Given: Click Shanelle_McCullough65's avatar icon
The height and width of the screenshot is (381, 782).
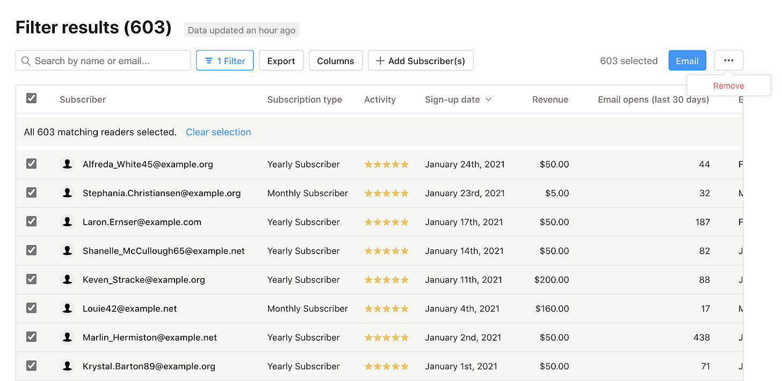Looking at the screenshot, I should point(67,250).
